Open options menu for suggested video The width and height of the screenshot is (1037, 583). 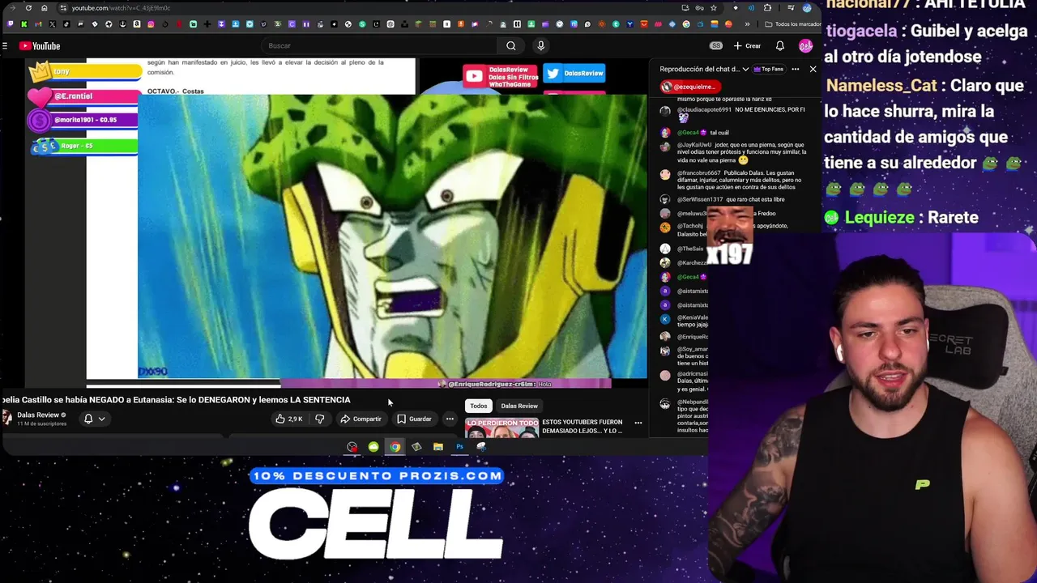coord(638,423)
